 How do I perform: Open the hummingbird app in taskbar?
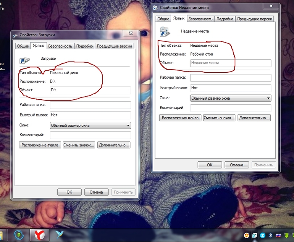60,234
